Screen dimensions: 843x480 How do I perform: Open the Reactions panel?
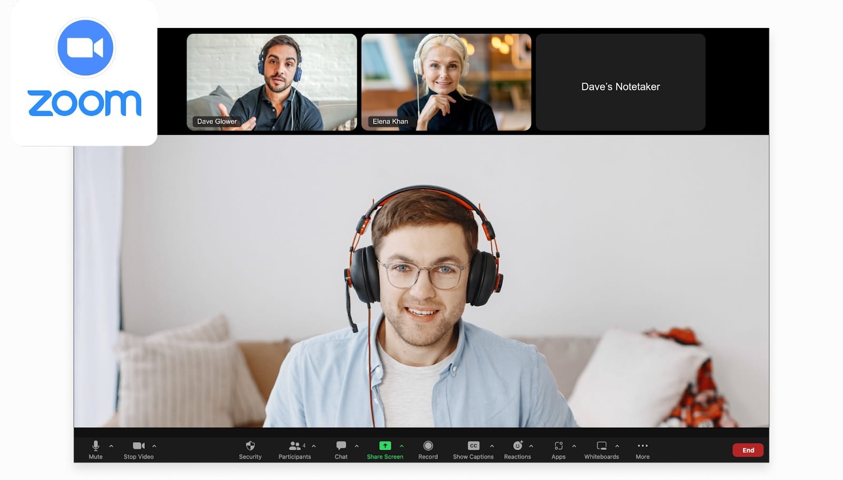(517, 446)
